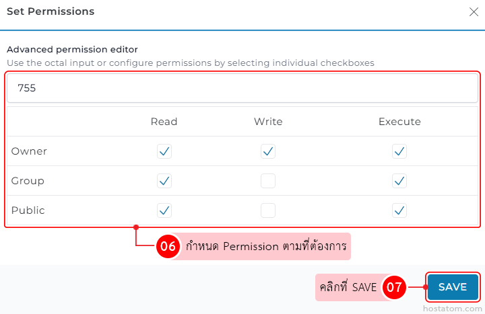
Task: Toggle Public Read checkbox
Action: 164,210
